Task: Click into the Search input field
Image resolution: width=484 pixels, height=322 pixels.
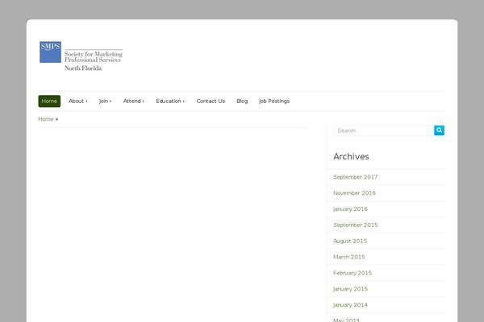Action: point(384,130)
